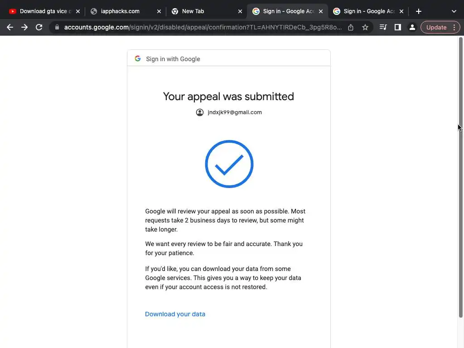
Task: Click the account avatar beside email
Action: pos(200,112)
